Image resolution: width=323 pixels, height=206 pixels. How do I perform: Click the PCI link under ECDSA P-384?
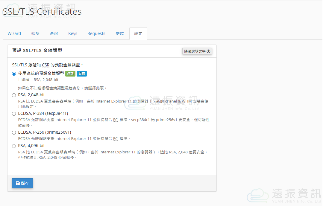click(116, 120)
